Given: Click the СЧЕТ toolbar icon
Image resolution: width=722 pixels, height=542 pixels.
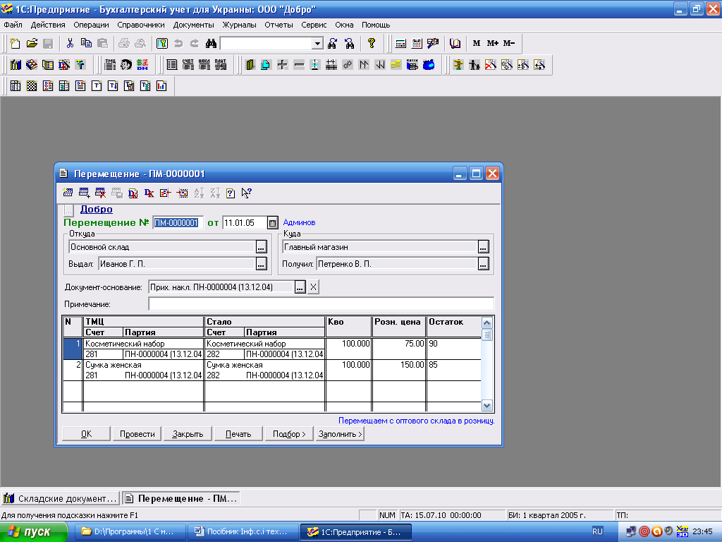Looking at the screenshot, I should (x=188, y=64).
